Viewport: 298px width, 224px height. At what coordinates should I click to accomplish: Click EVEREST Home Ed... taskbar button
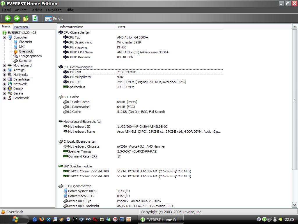tap(161, 220)
